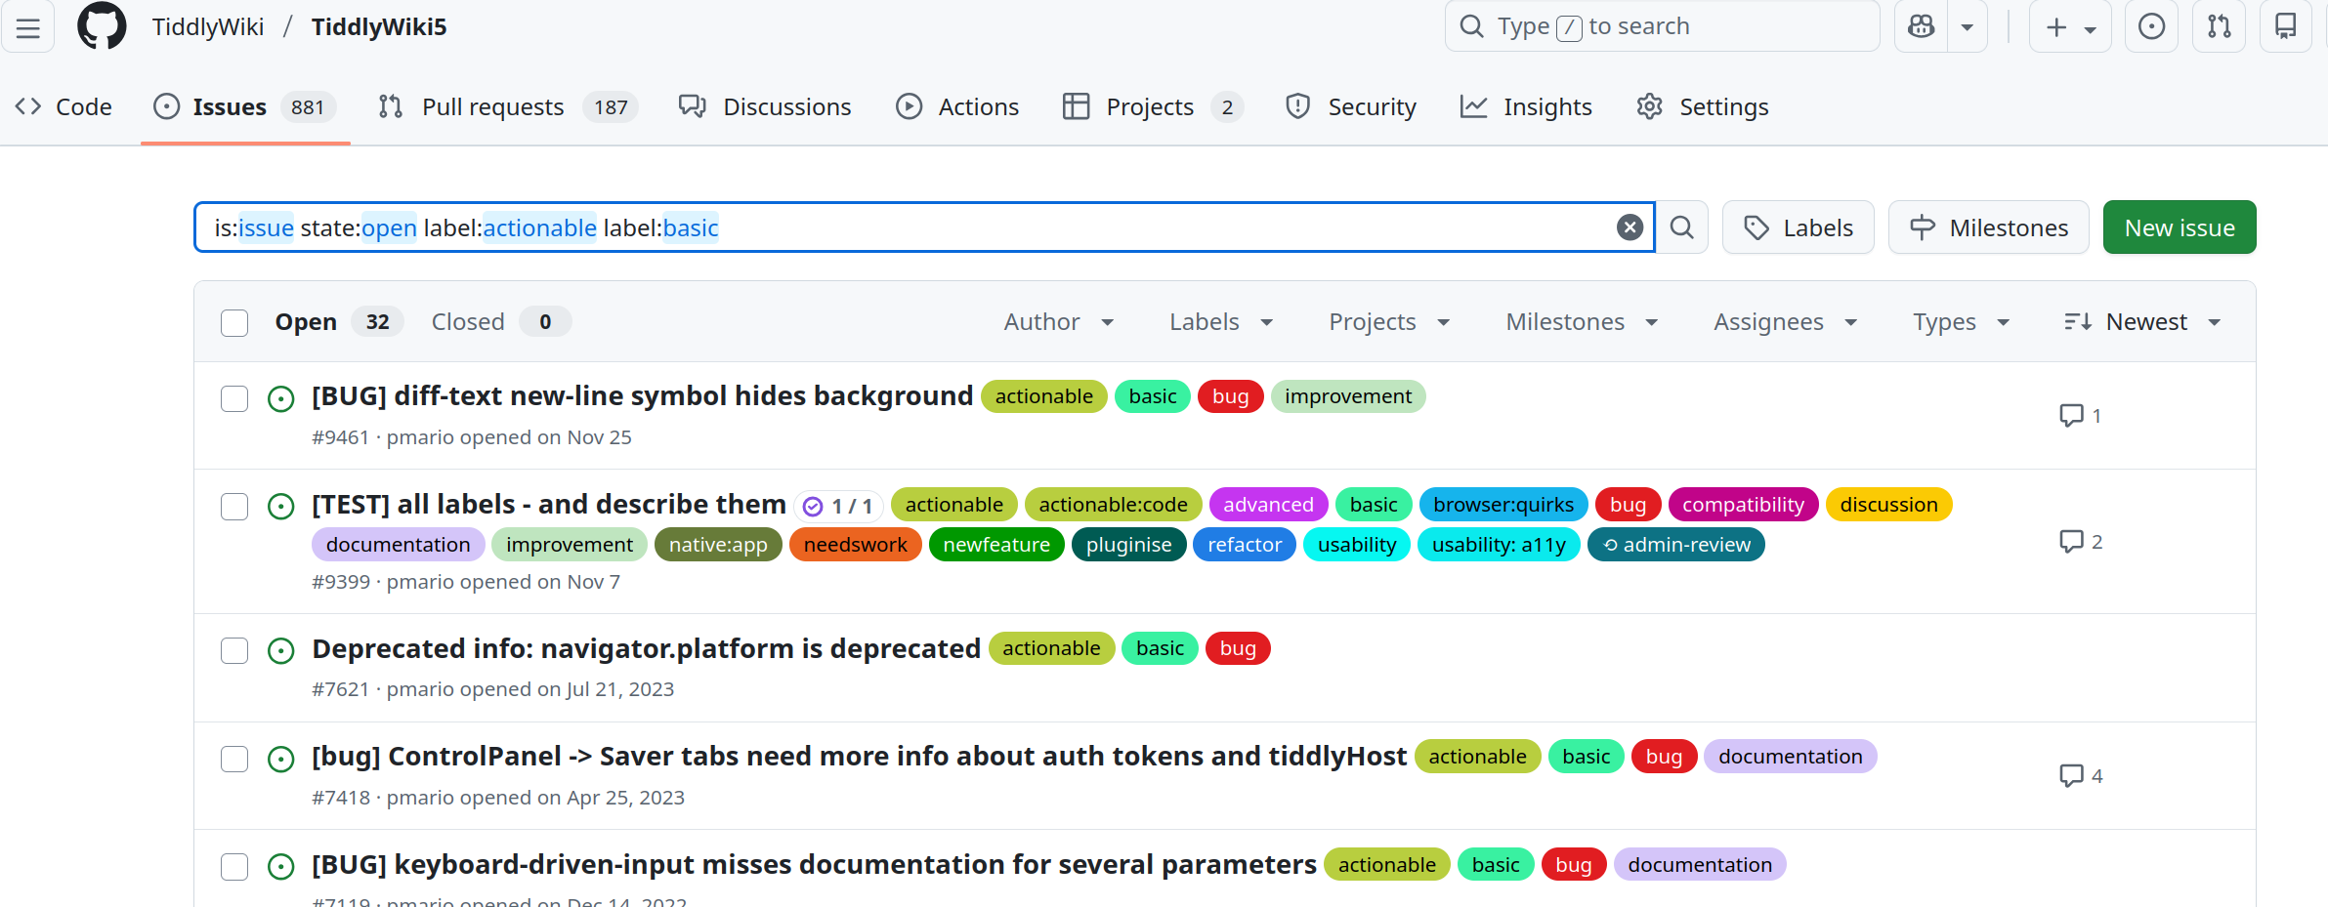Click the red bug label on issue #7621

(x=1237, y=648)
